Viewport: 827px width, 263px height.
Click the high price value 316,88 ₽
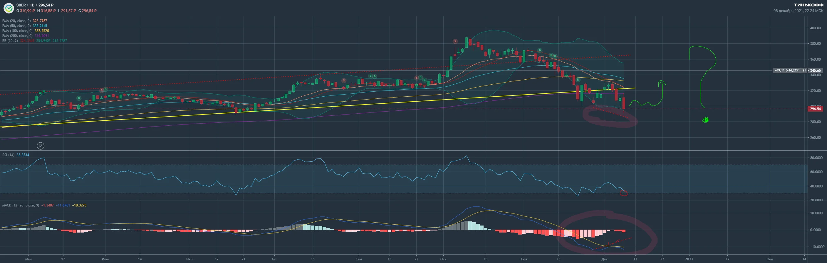click(x=48, y=11)
